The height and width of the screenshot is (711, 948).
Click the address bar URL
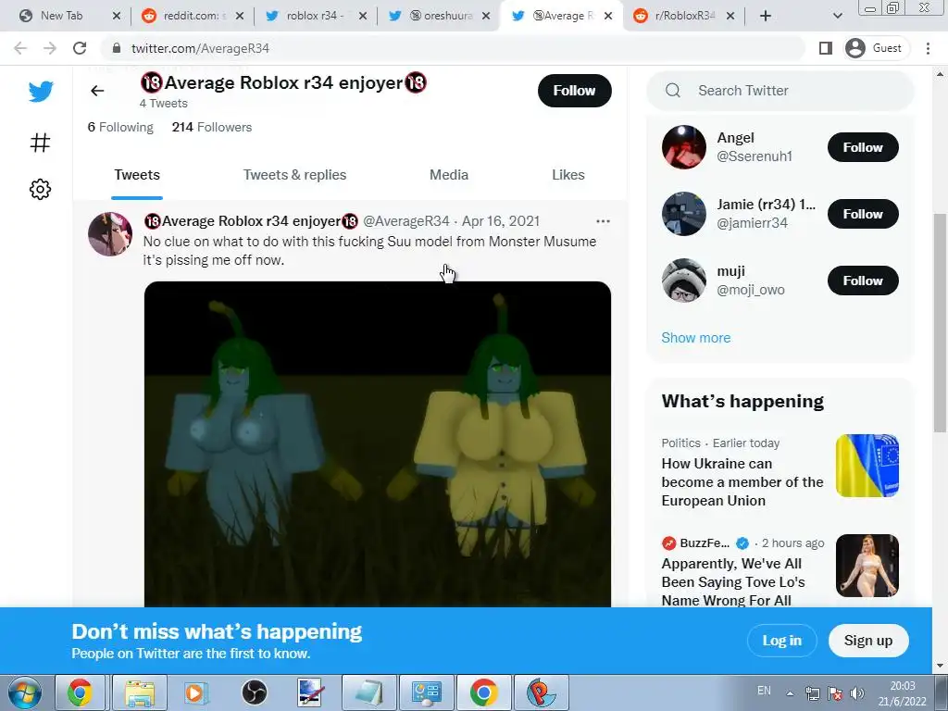[200, 48]
